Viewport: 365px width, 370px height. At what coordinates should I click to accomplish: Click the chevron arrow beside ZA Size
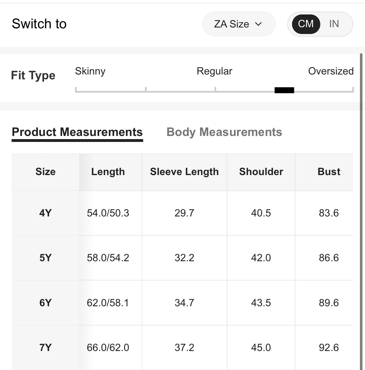pyautogui.click(x=258, y=24)
